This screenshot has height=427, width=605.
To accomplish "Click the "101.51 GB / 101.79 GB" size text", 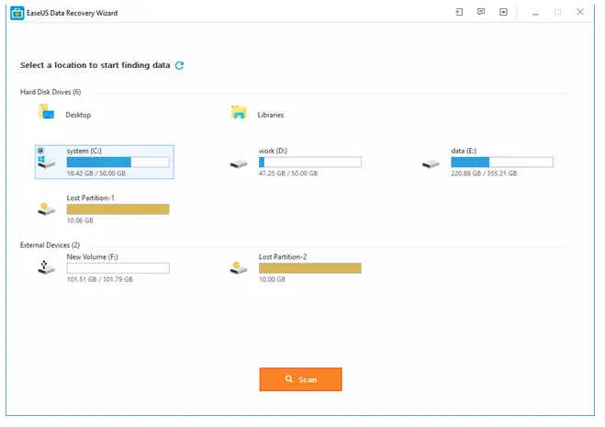I will coord(99,279).
